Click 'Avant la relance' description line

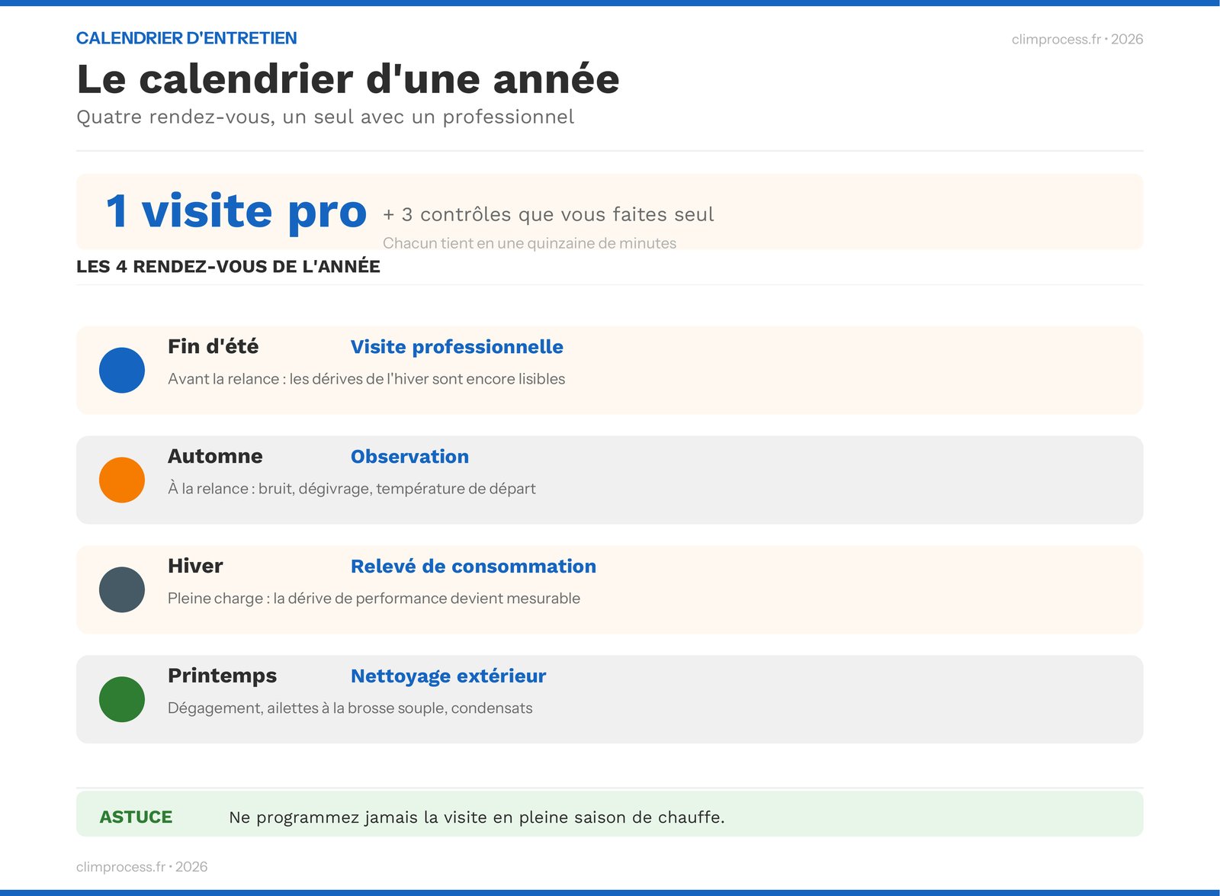pos(367,379)
